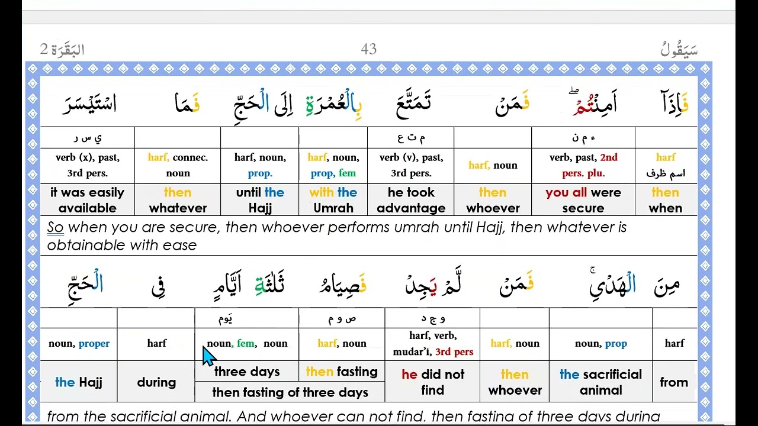Click the 'harf' cell above 'from'

(x=675, y=344)
